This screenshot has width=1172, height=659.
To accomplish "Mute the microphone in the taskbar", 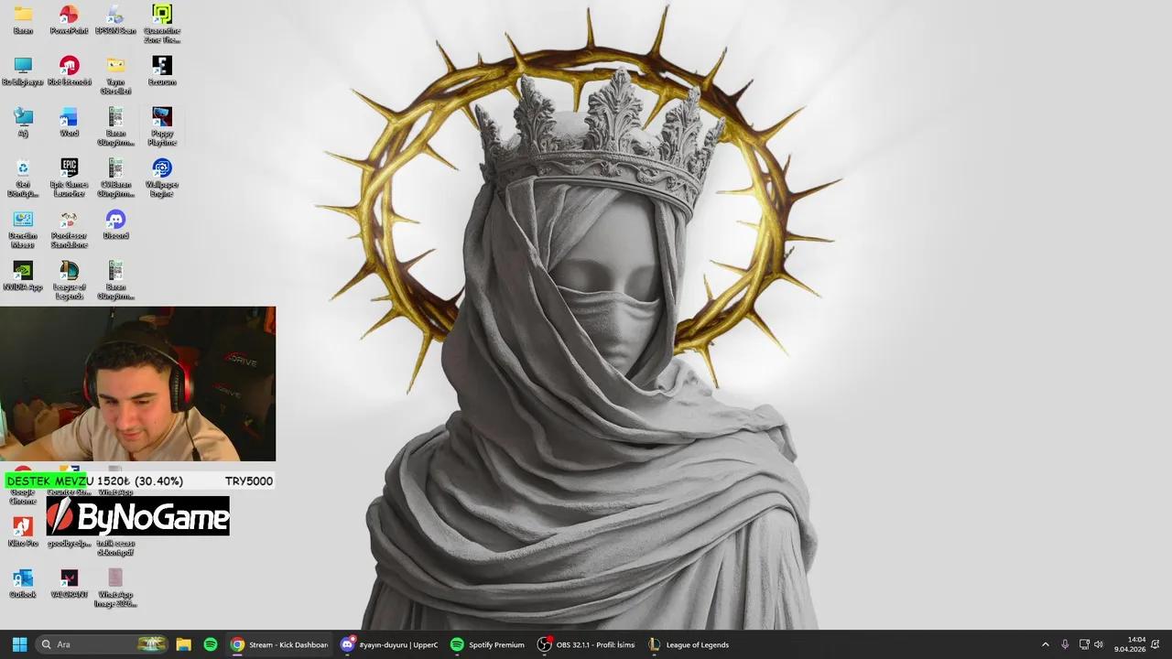I will (1065, 644).
